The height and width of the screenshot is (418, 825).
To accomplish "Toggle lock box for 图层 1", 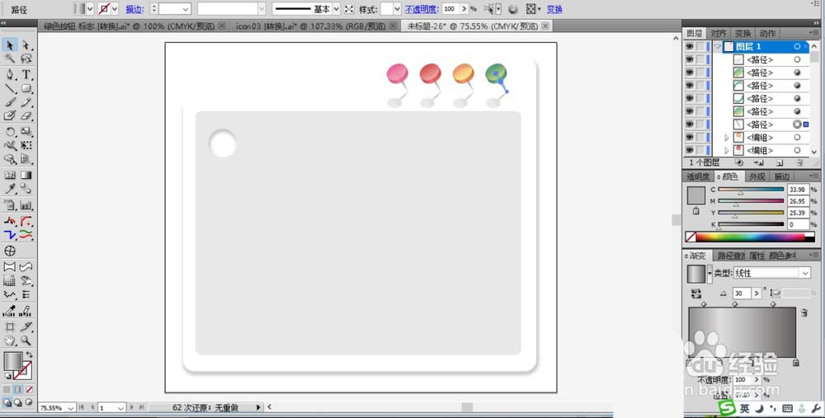I will [x=700, y=46].
